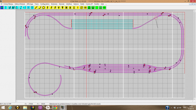The width and height of the screenshot is (196, 110).
Task: Click the taskbar clock and date
Action: (191, 108)
